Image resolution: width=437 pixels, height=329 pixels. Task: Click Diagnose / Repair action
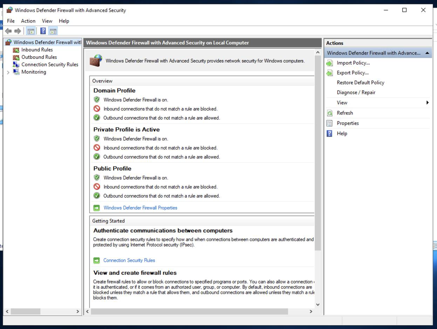point(356,93)
